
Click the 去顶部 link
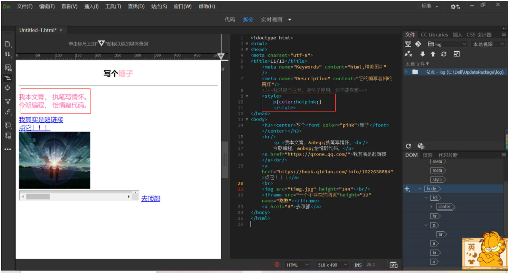point(151,198)
